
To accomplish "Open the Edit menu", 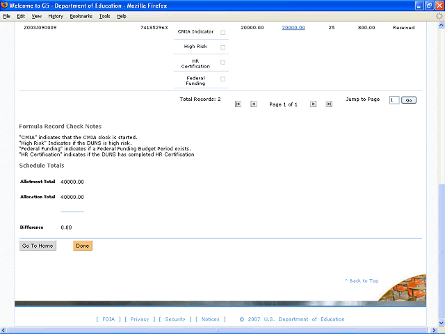I will coord(21,16).
